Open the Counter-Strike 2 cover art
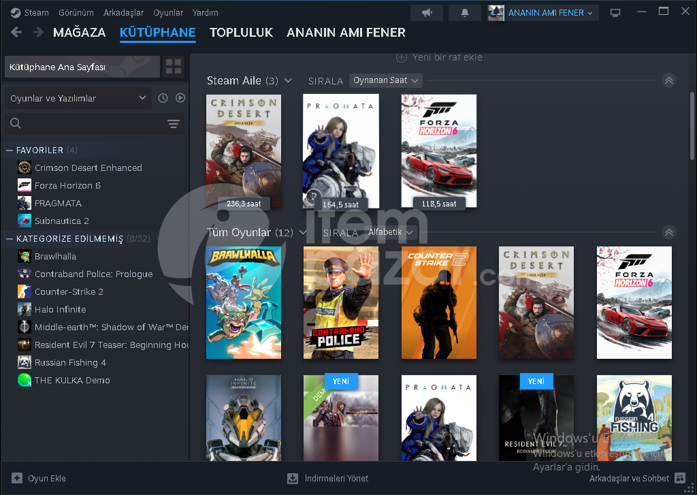Screen dimensions: 697x495 439,302
